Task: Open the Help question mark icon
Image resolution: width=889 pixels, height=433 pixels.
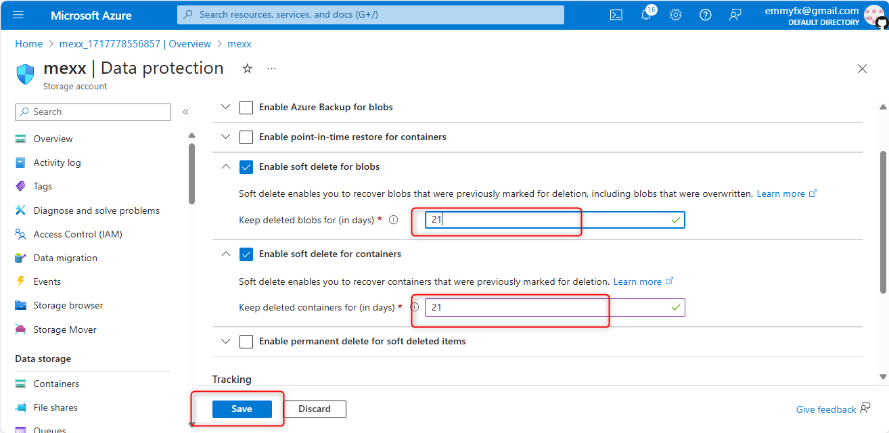Action: coord(705,15)
